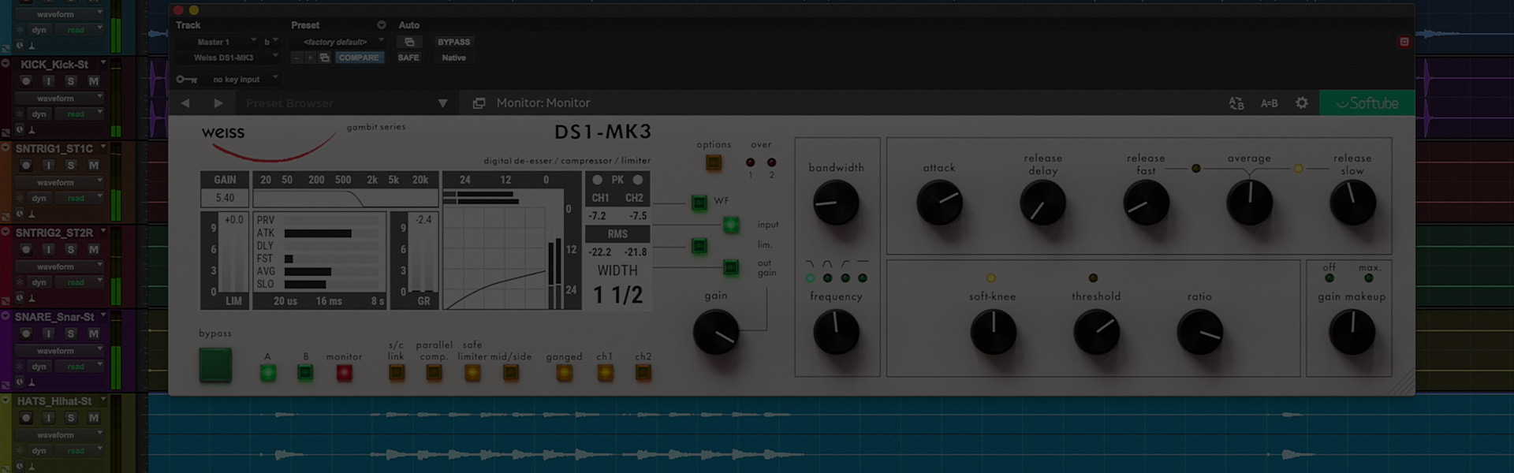Click the Softube logo button
This screenshot has height=473, width=1514.
click(x=1367, y=103)
